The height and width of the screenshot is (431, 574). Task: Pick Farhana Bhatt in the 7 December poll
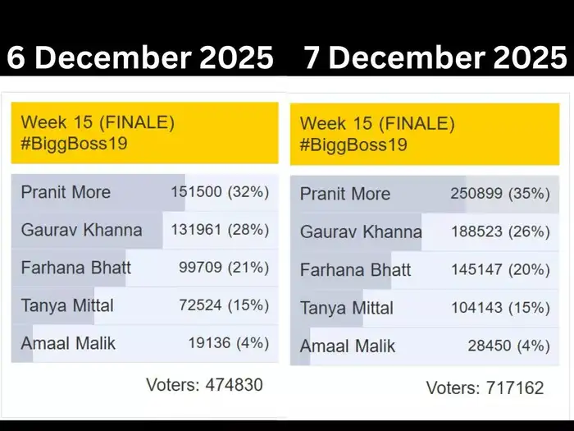pyautogui.click(x=356, y=270)
